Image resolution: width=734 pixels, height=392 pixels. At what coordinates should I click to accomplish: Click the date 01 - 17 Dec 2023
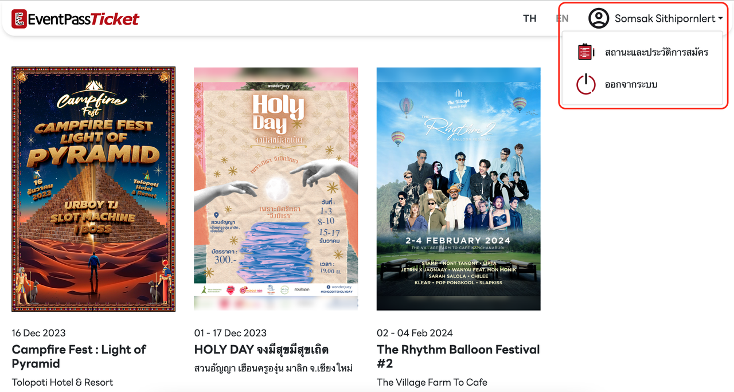(x=231, y=333)
